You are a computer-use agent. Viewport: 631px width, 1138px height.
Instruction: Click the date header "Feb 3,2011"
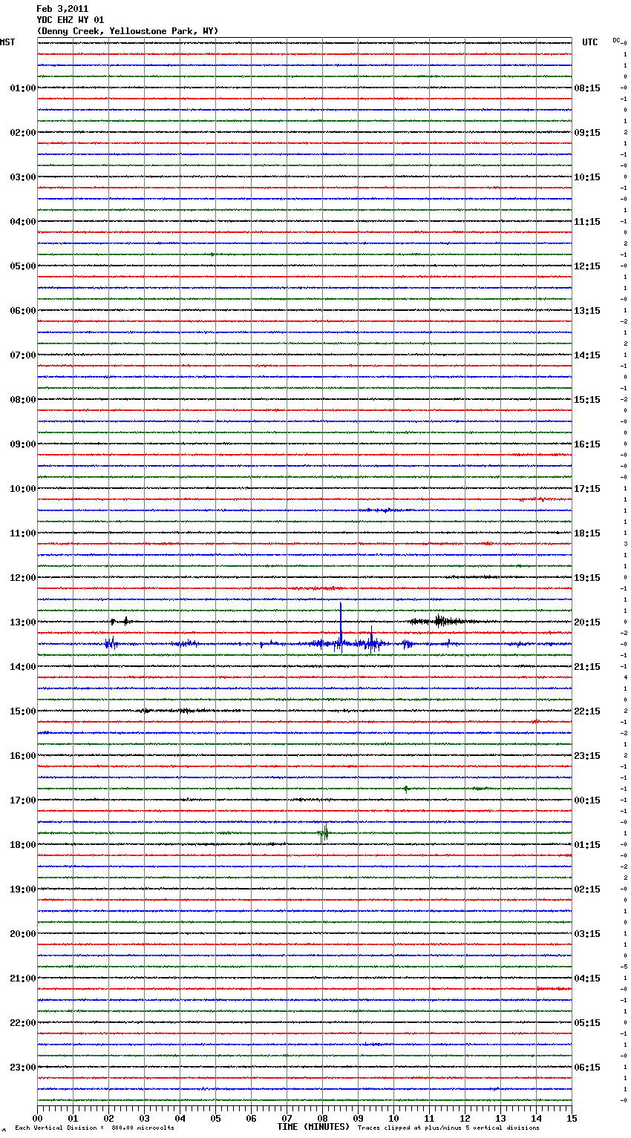[x=62, y=9]
